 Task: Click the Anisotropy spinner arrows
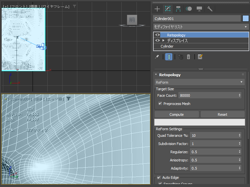click(239, 160)
